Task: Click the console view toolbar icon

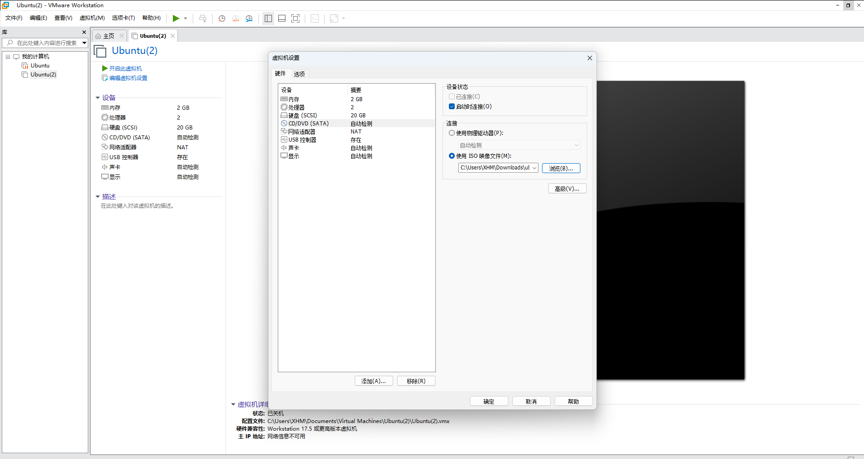Action: point(315,18)
